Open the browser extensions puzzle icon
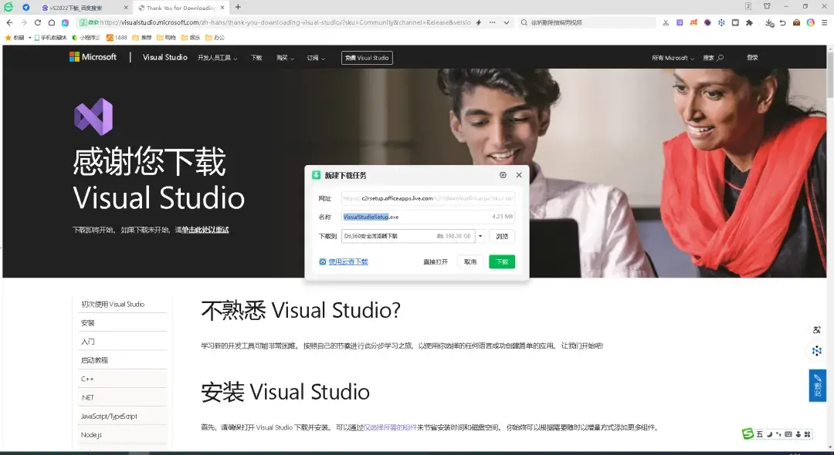This screenshot has height=455, width=834. [x=749, y=22]
